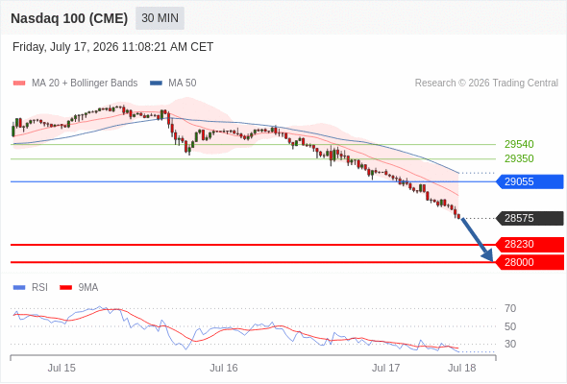Click the Jul 18 date axis label
Viewport: 567px width, 384px height.
click(x=462, y=368)
